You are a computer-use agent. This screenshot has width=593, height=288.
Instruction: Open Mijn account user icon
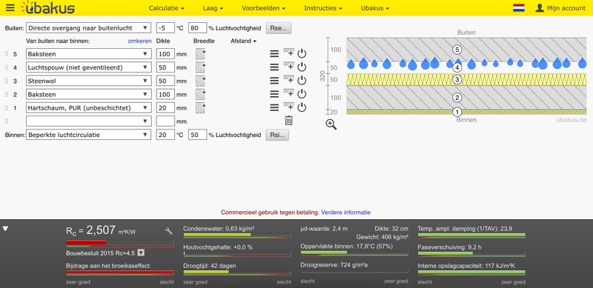540,8
